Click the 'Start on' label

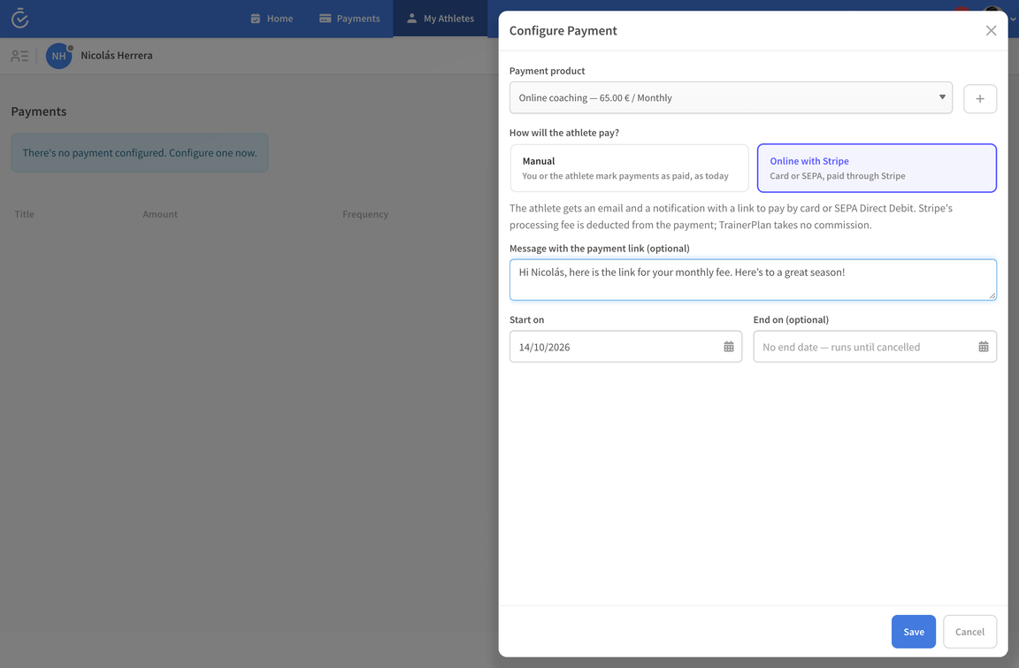point(527,319)
